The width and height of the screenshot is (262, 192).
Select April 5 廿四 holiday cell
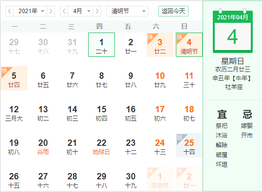(x=14, y=78)
